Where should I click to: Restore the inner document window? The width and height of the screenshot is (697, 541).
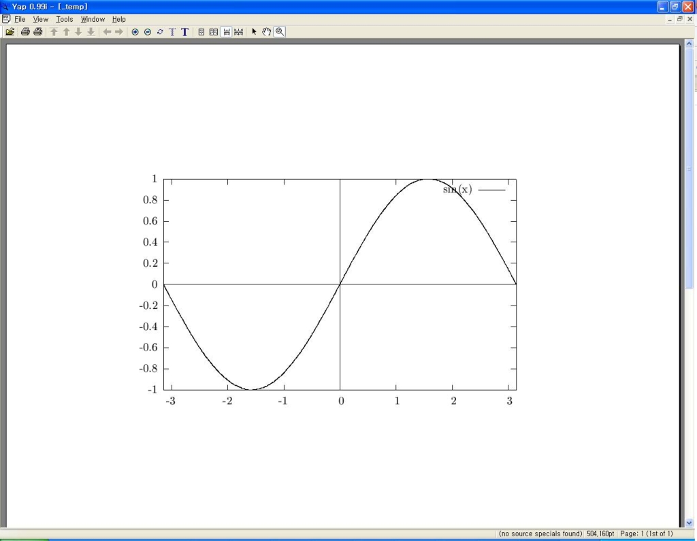point(680,19)
